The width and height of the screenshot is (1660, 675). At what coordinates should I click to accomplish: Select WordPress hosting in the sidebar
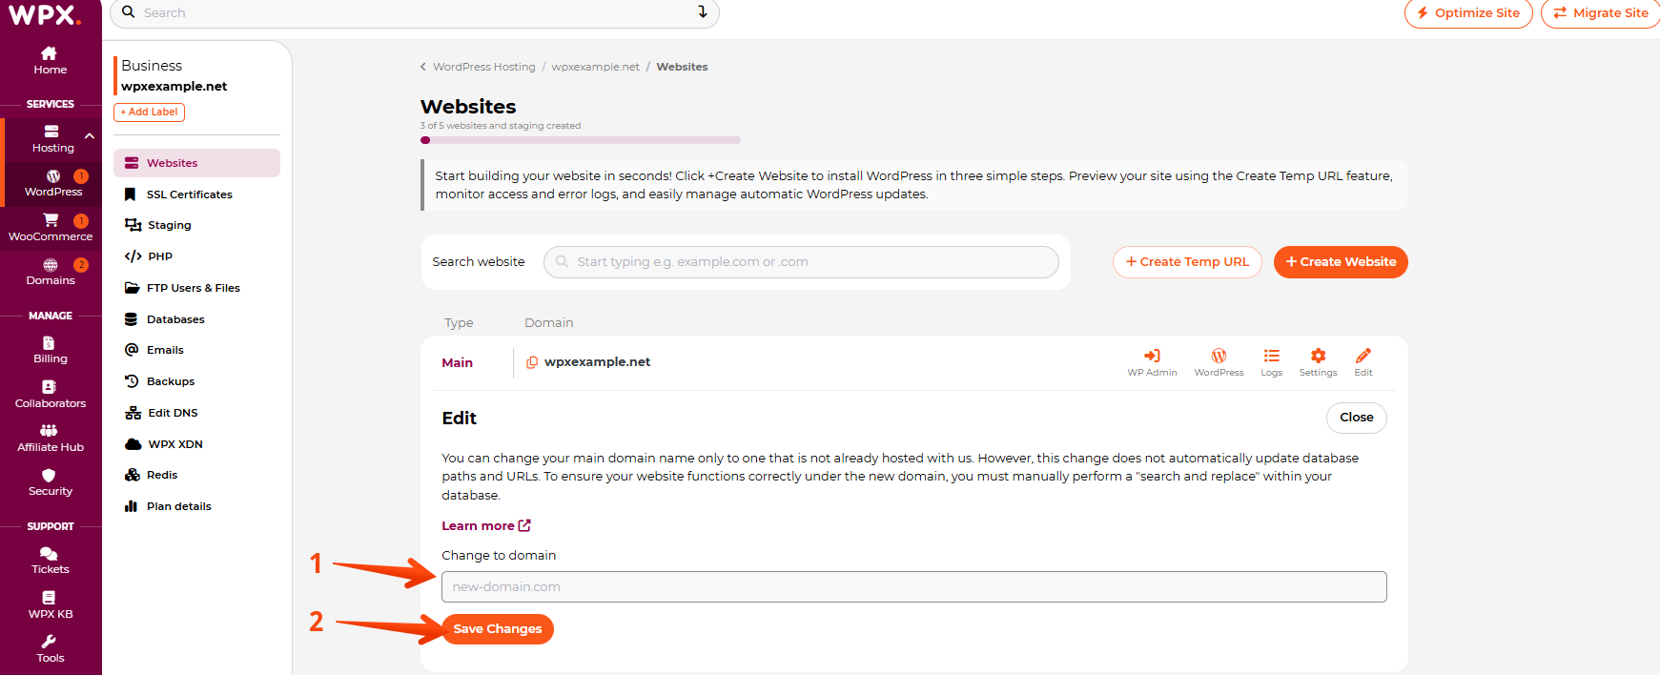click(53, 183)
